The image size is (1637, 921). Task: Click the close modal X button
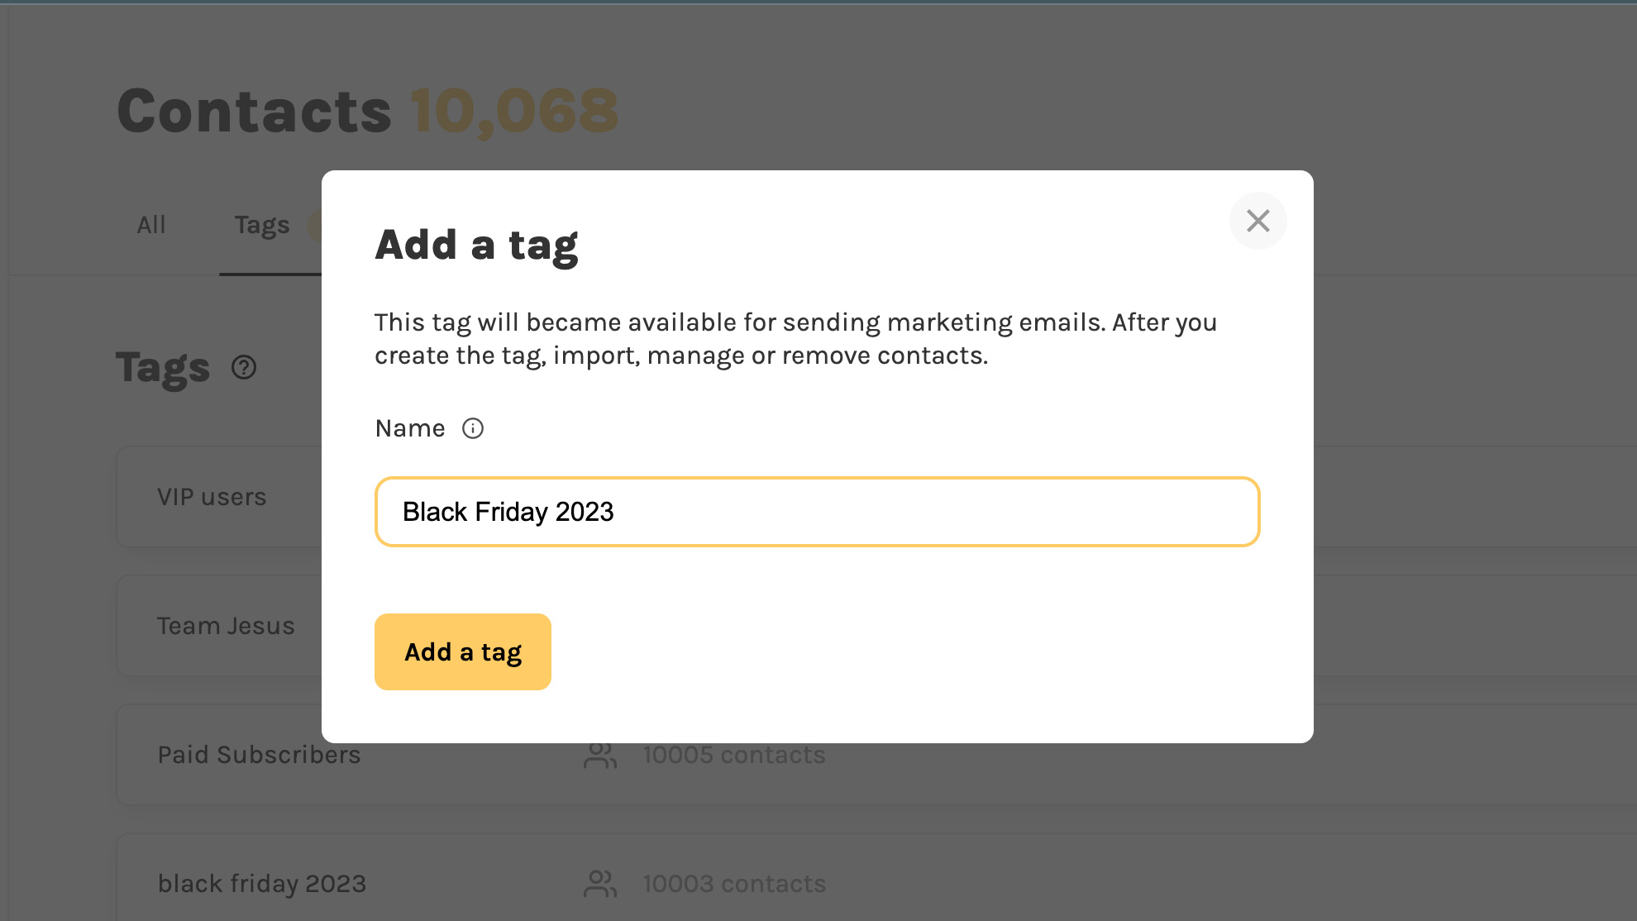click(1258, 221)
